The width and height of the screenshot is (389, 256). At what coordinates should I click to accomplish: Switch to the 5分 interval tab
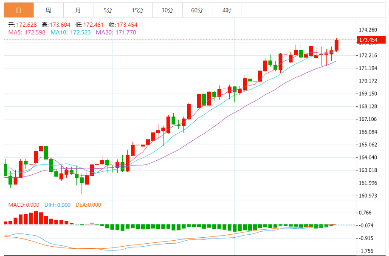[x=108, y=10]
